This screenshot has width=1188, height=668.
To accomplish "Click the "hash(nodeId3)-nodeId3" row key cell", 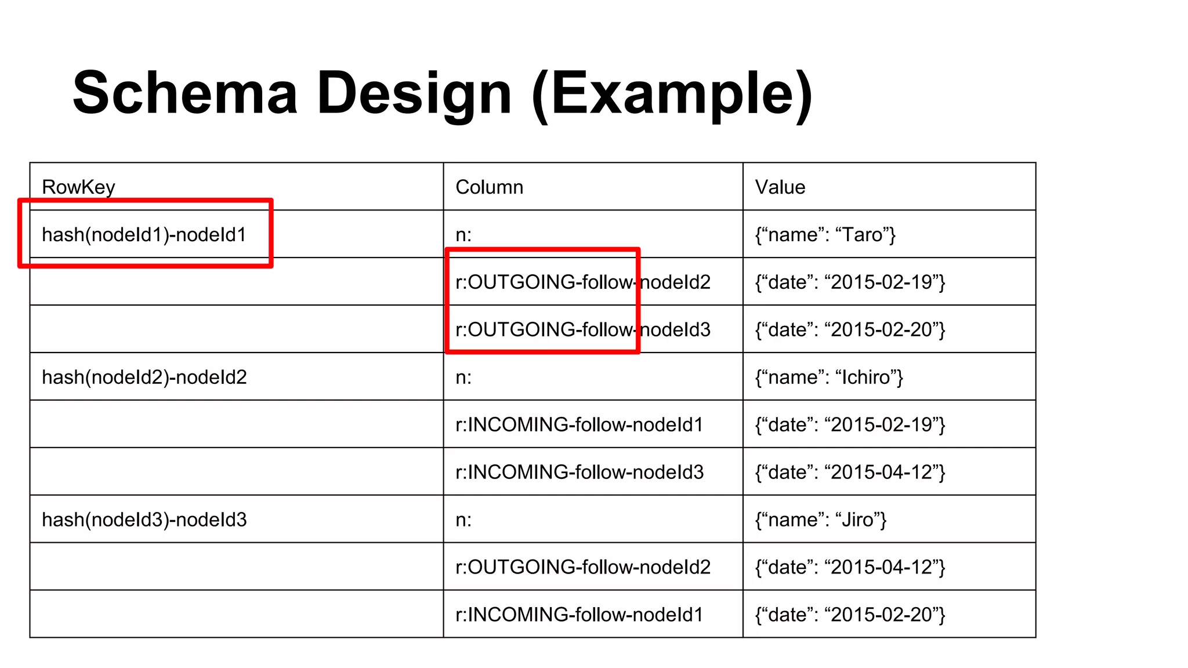I will (x=237, y=520).
